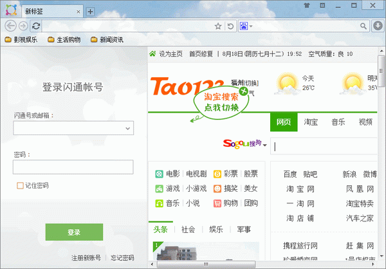The height and width of the screenshot is (269, 386).
Task: Go back with the back arrow
Action: 10,26
